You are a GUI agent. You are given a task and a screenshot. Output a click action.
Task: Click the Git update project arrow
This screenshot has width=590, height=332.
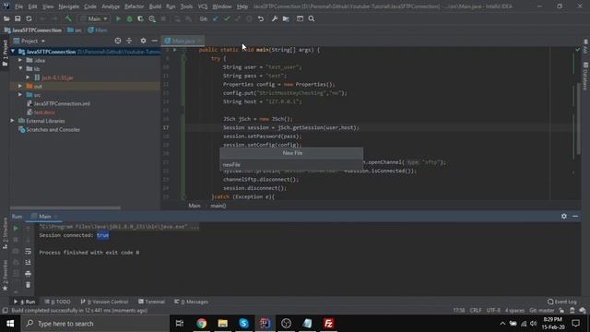click(216, 18)
